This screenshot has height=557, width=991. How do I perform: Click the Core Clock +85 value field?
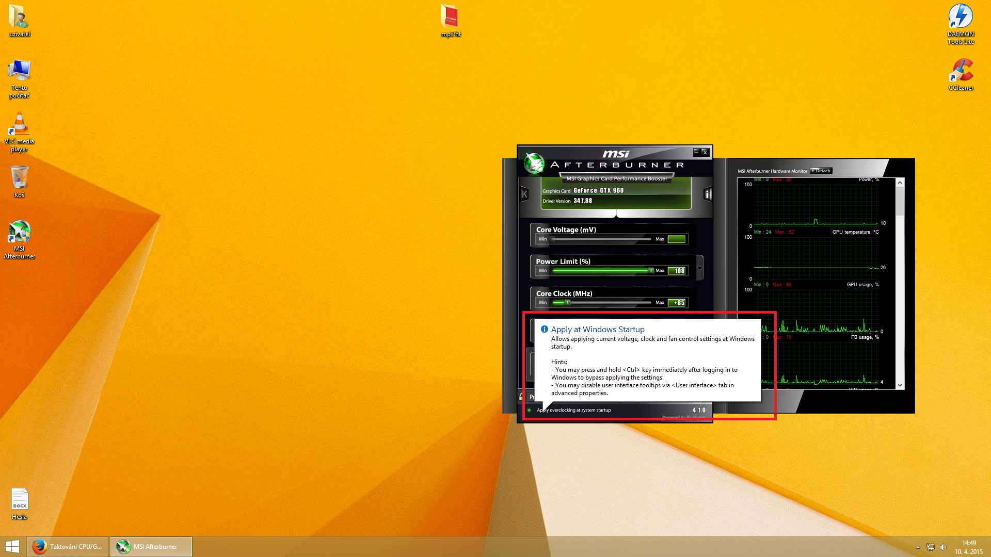click(x=677, y=303)
